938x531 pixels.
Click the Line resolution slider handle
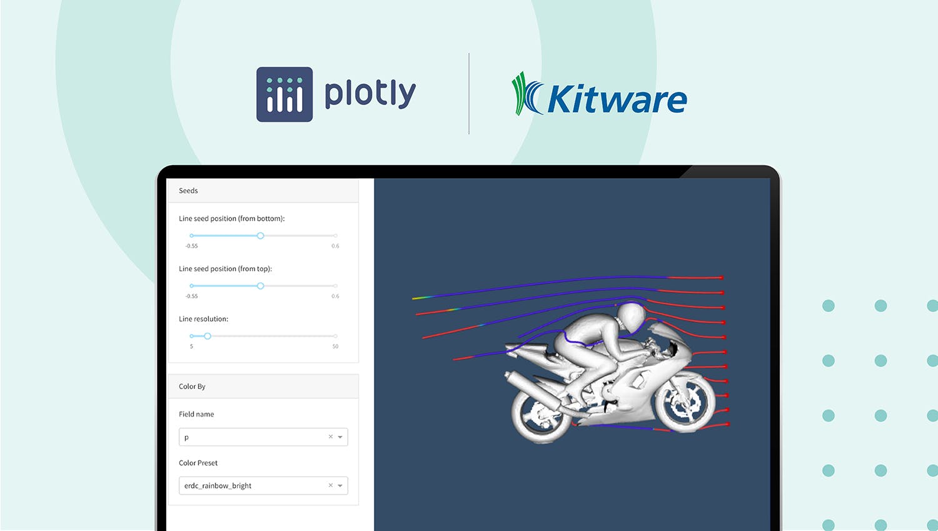pyautogui.click(x=208, y=336)
